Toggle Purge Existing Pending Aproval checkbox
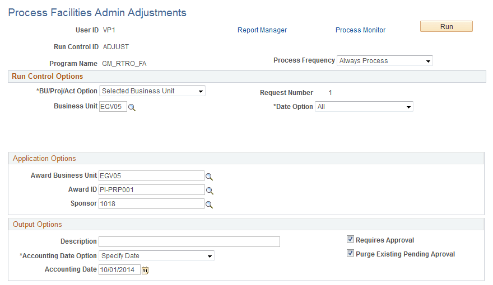Viewport: 493px width, 285px height. click(350, 253)
